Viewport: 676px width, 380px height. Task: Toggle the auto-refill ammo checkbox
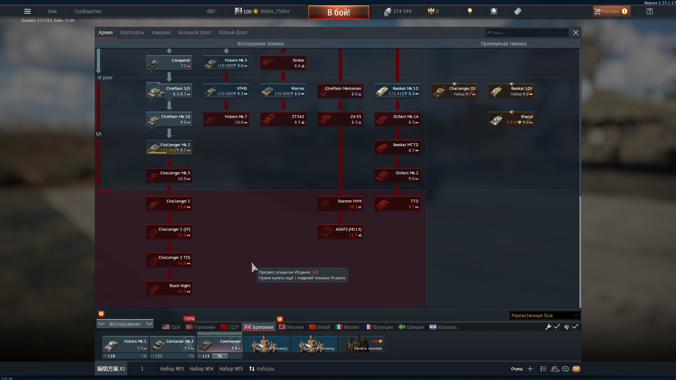[575, 327]
